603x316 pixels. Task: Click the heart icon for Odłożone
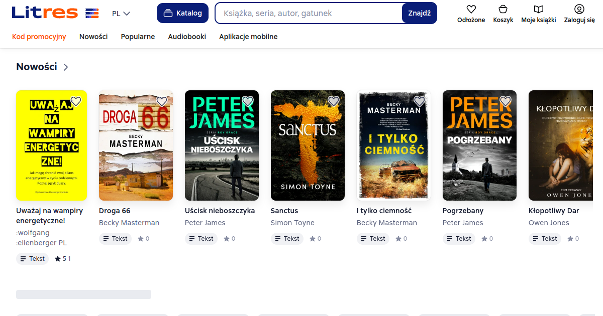point(471,9)
